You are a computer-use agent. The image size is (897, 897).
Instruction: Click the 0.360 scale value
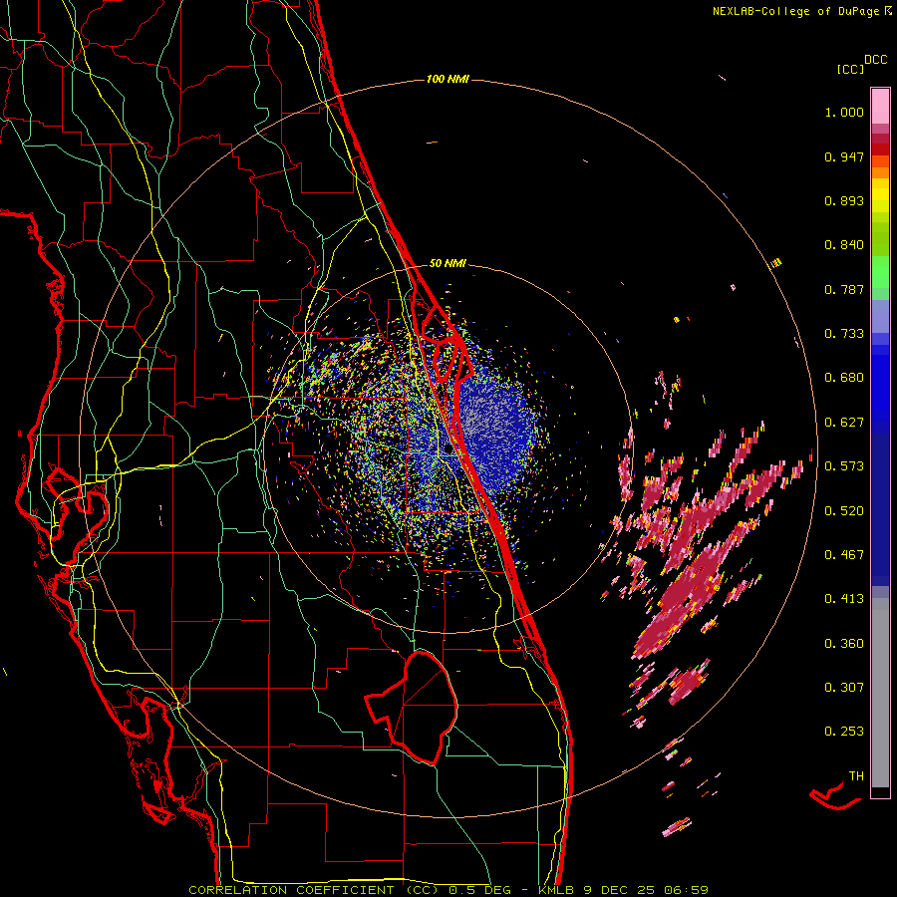pyautogui.click(x=844, y=644)
